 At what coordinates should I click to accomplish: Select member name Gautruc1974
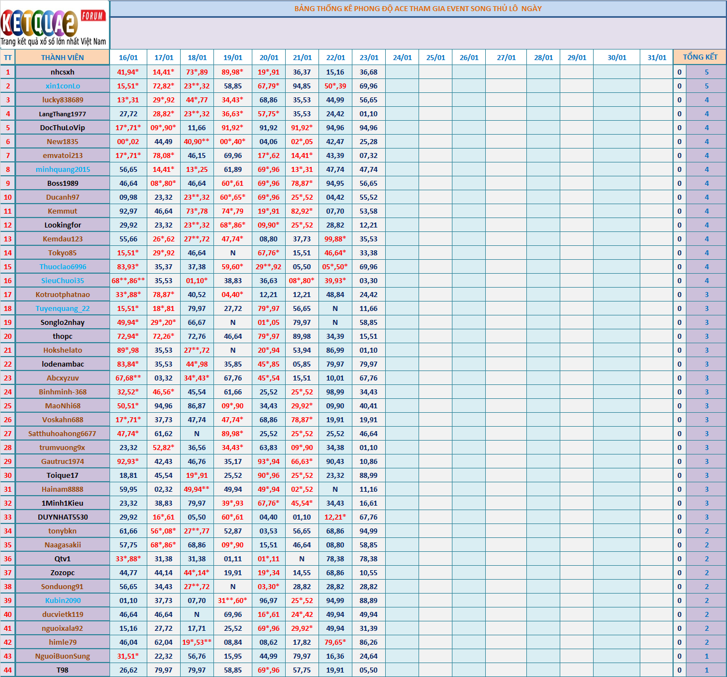(62, 461)
